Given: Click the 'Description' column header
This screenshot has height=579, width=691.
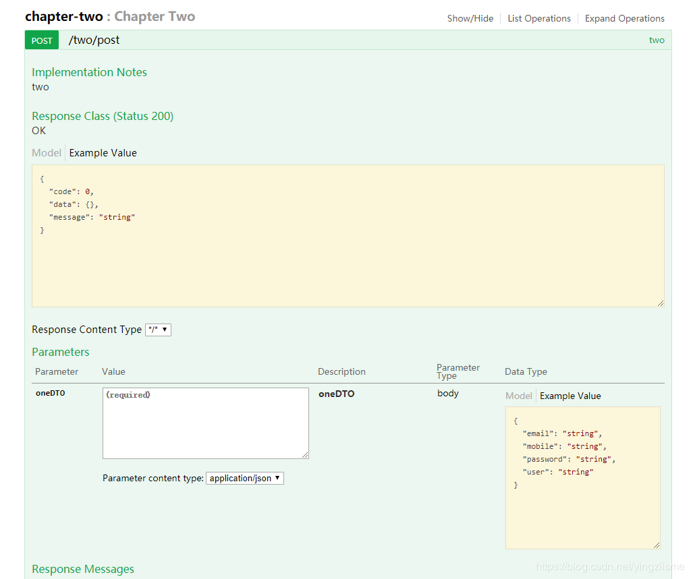Looking at the screenshot, I should point(341,371).
